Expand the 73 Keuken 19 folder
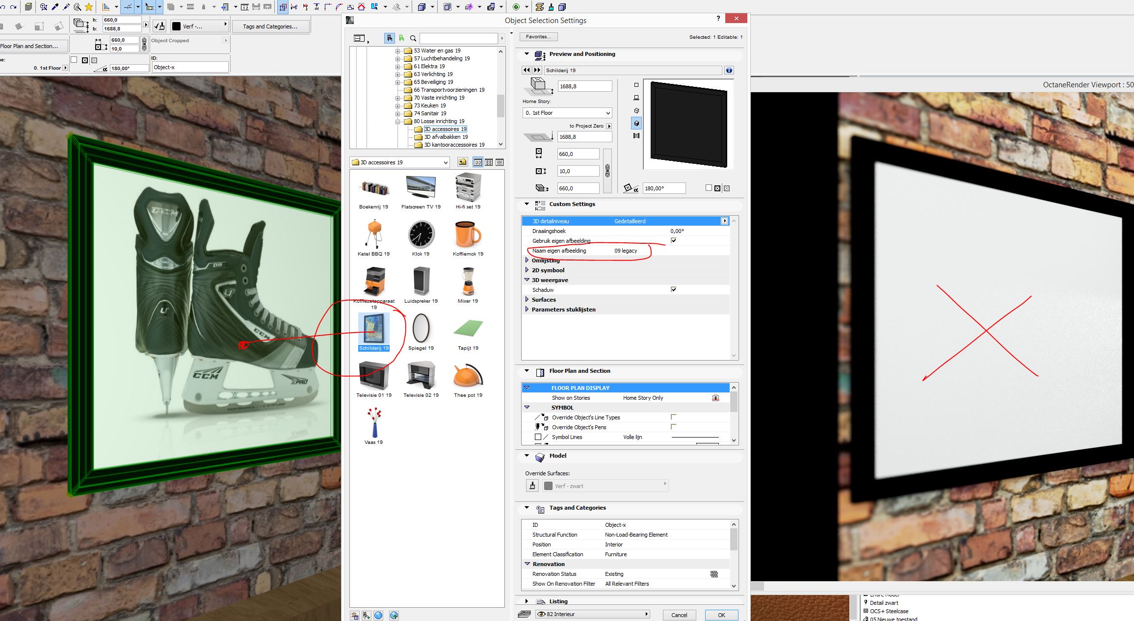The height and width of the screenshot is (621, 1134). coord(397,105)
